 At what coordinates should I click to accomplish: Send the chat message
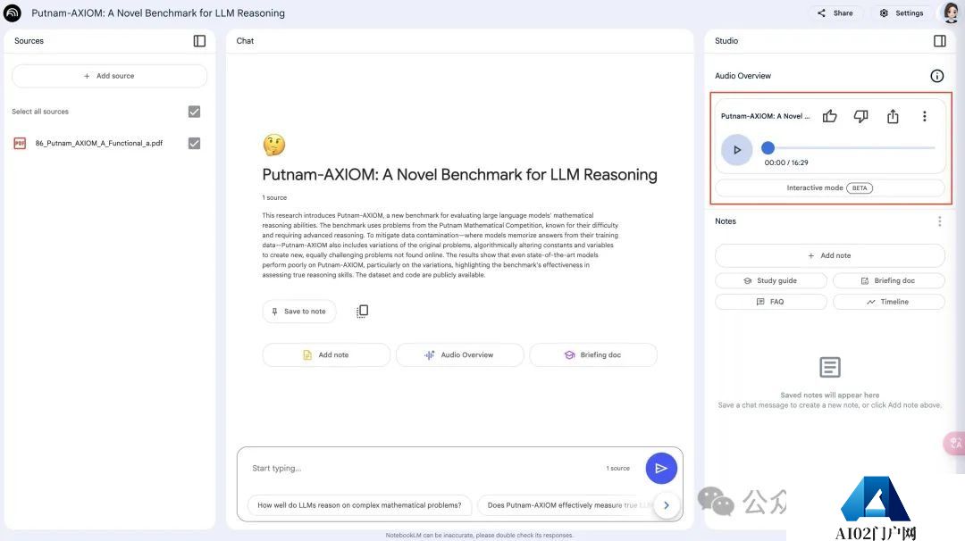point(661,469)
